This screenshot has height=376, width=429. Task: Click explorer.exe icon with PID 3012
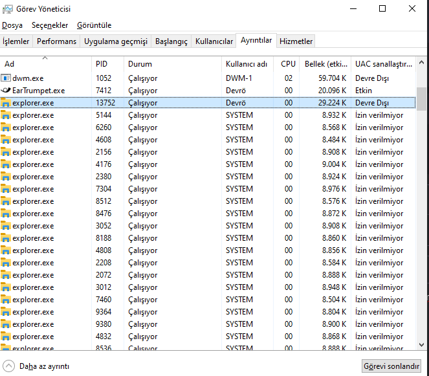tap(6, 287)
